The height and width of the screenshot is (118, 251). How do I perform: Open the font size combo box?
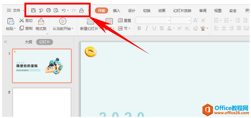181,21
